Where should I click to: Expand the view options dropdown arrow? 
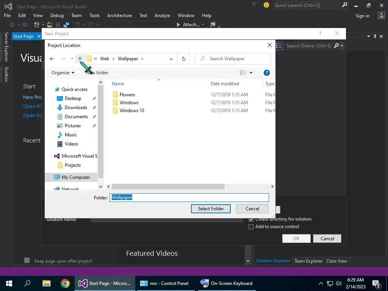(x=251, y=73)
